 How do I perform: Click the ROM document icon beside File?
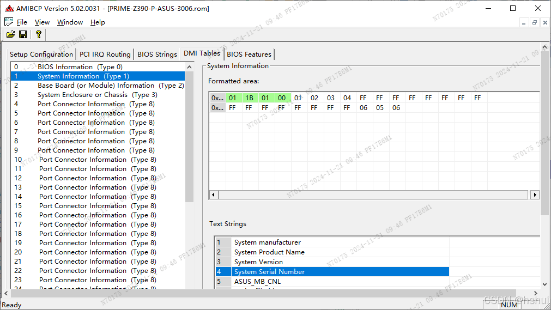(x=9, y=22)
